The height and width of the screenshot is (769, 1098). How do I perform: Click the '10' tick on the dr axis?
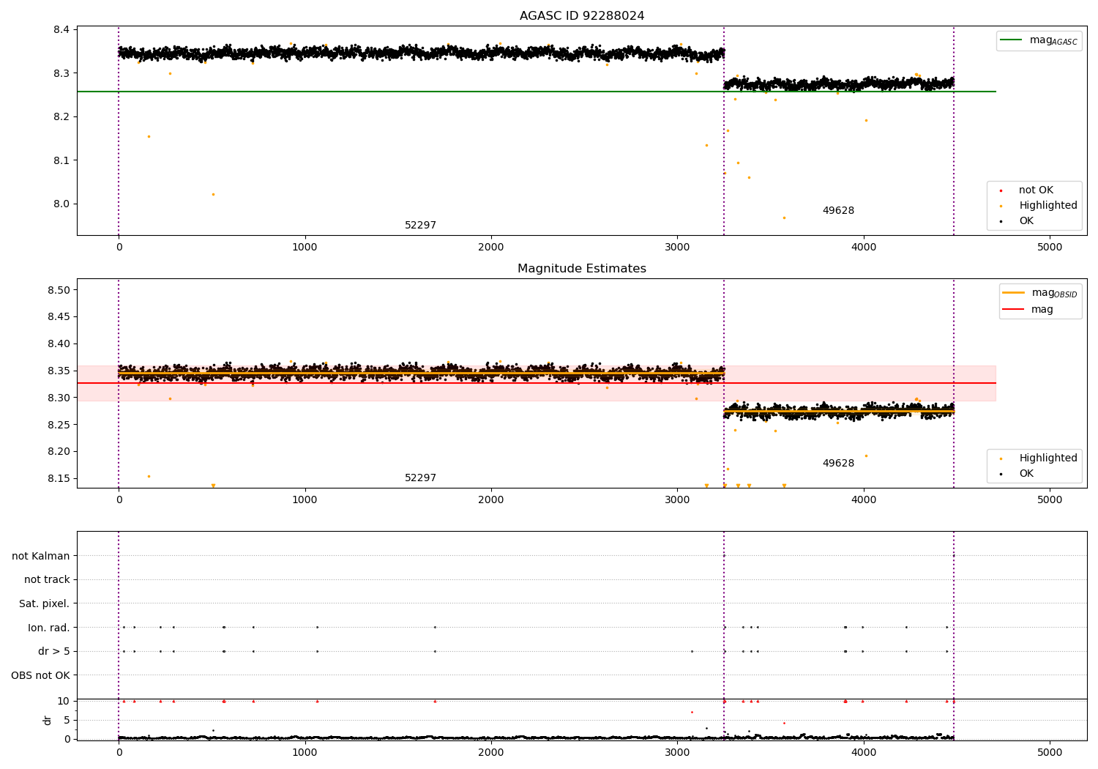(64, 701)
